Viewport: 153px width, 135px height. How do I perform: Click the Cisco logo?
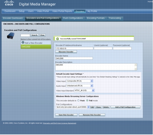coord(9,3)
